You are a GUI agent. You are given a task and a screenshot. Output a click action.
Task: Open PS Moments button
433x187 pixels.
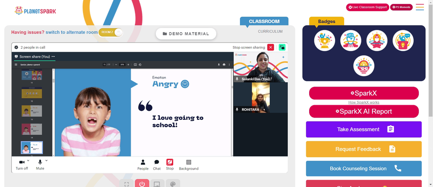pyautogui.click(x=401, y=7)
